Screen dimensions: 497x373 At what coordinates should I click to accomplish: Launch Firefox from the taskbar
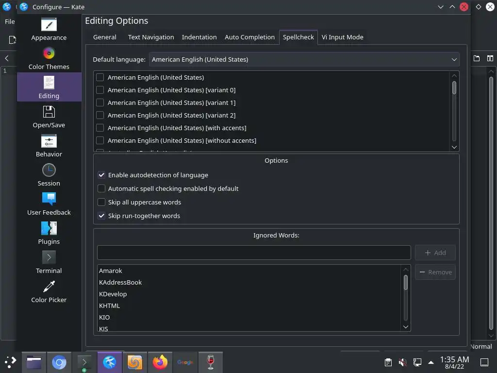[160, 362]
